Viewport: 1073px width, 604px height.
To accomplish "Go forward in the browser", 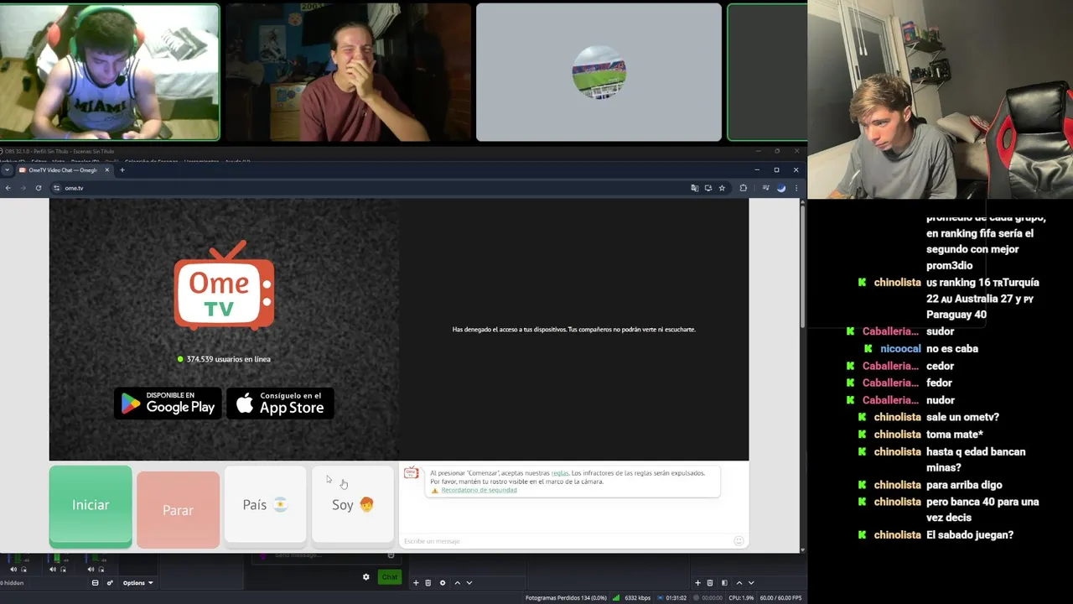I will point(23,188).
